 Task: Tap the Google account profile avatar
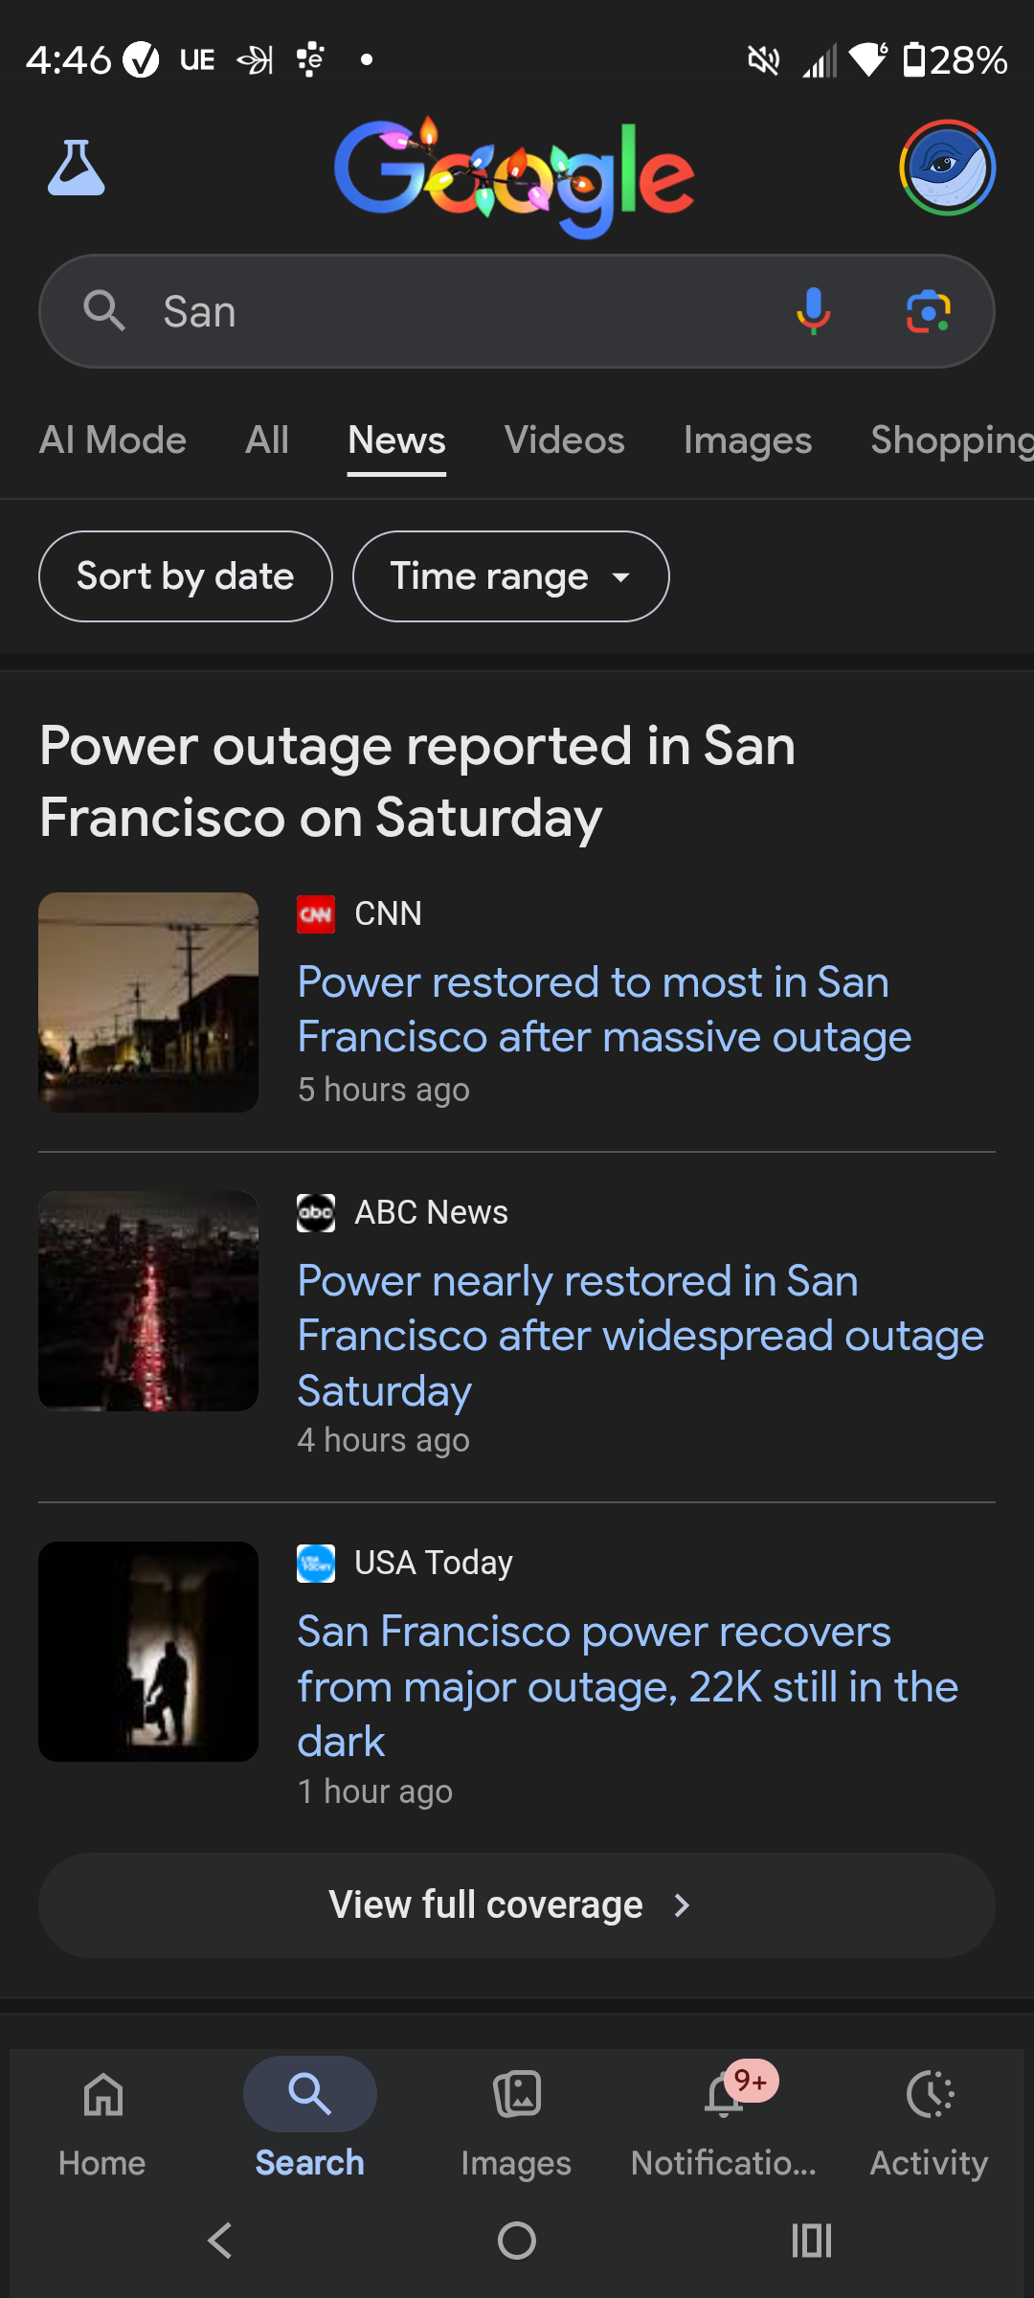pyautogui.click(x=947, y=169)
